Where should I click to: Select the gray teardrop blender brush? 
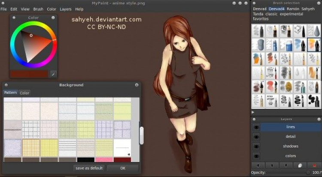coord(314,31)
